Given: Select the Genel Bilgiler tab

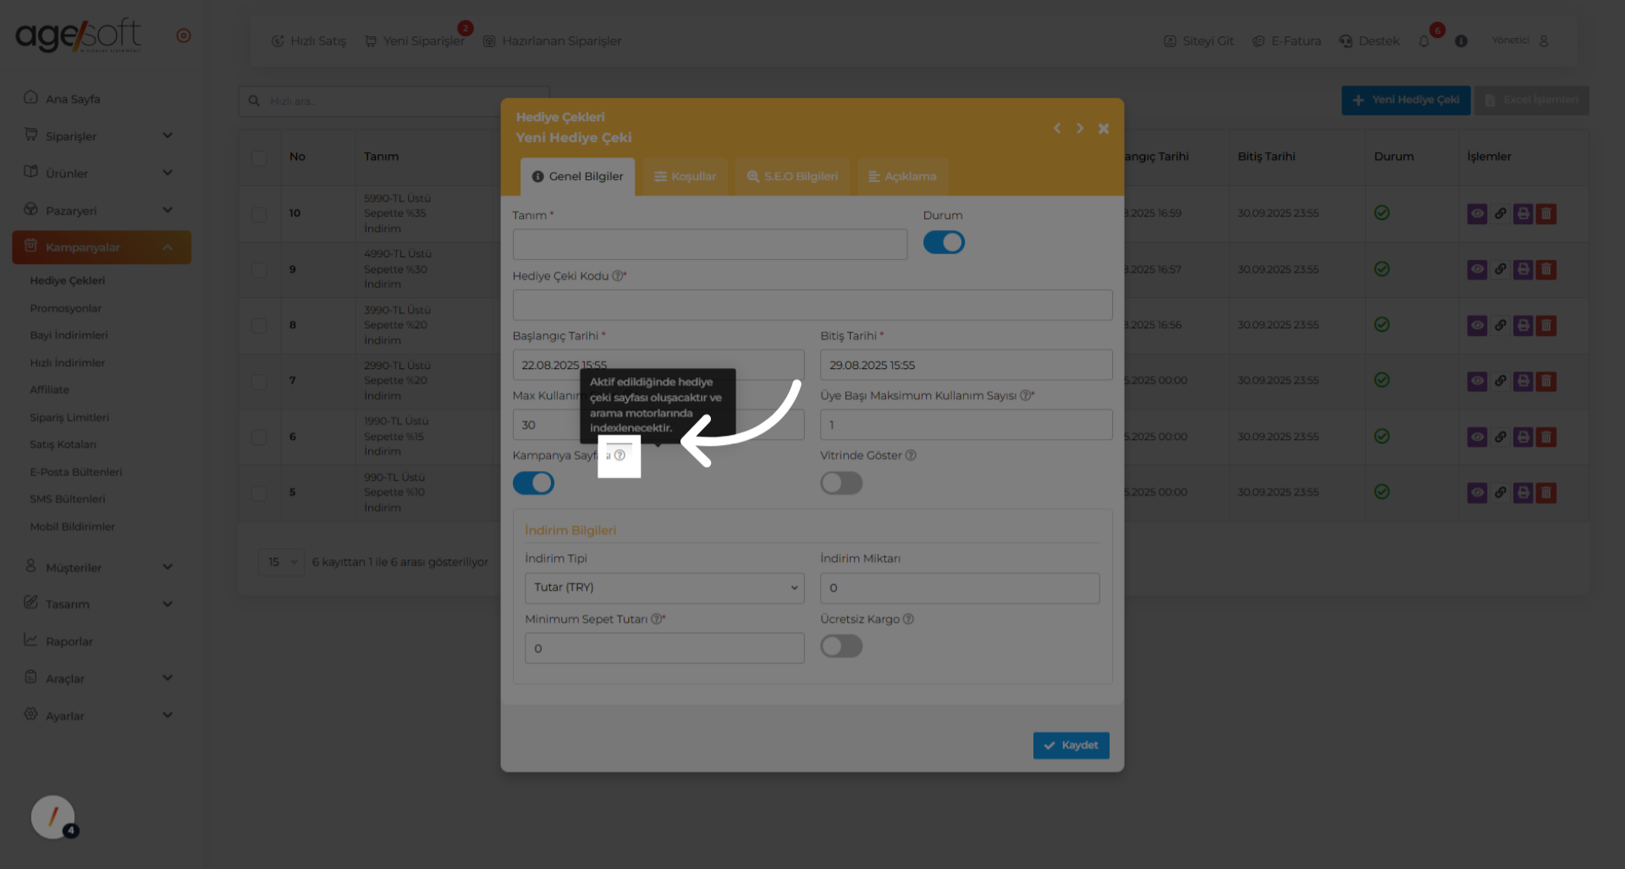Looking at the screenshot, I should pyautogui.click(x=578, y=177).
